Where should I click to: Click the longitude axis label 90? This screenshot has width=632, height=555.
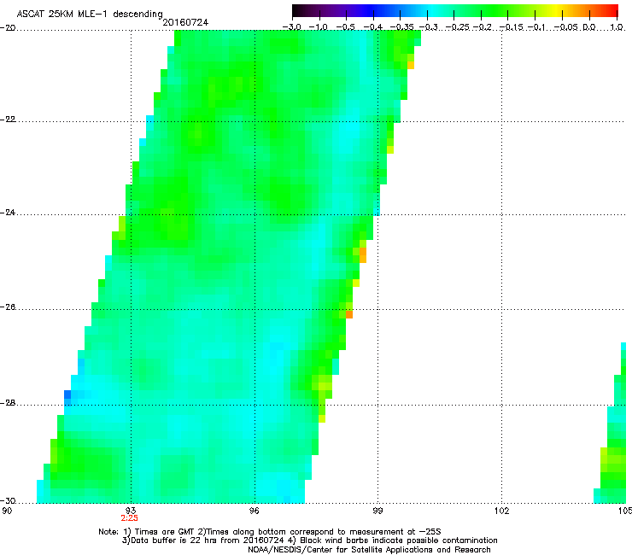tap(7, 511)
